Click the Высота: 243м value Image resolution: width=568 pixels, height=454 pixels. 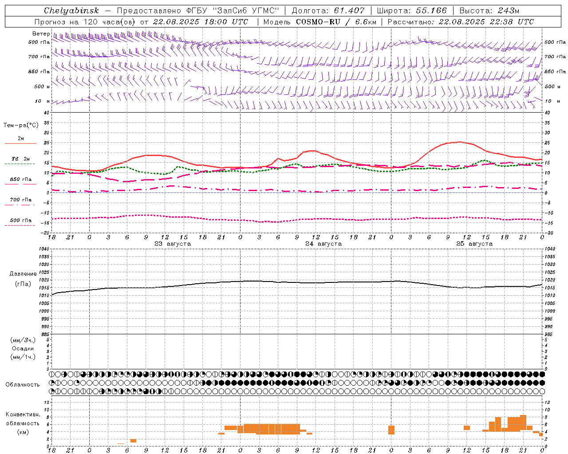489,11
